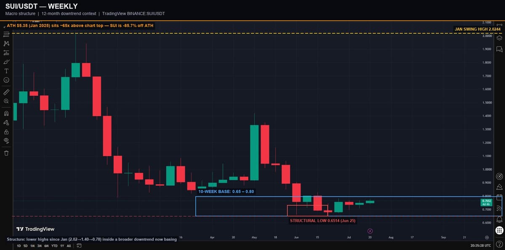Select the ruler measure tool

pos(6,92)
